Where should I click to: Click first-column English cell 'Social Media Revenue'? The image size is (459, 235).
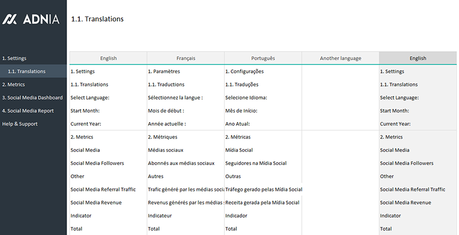[96, 202]
